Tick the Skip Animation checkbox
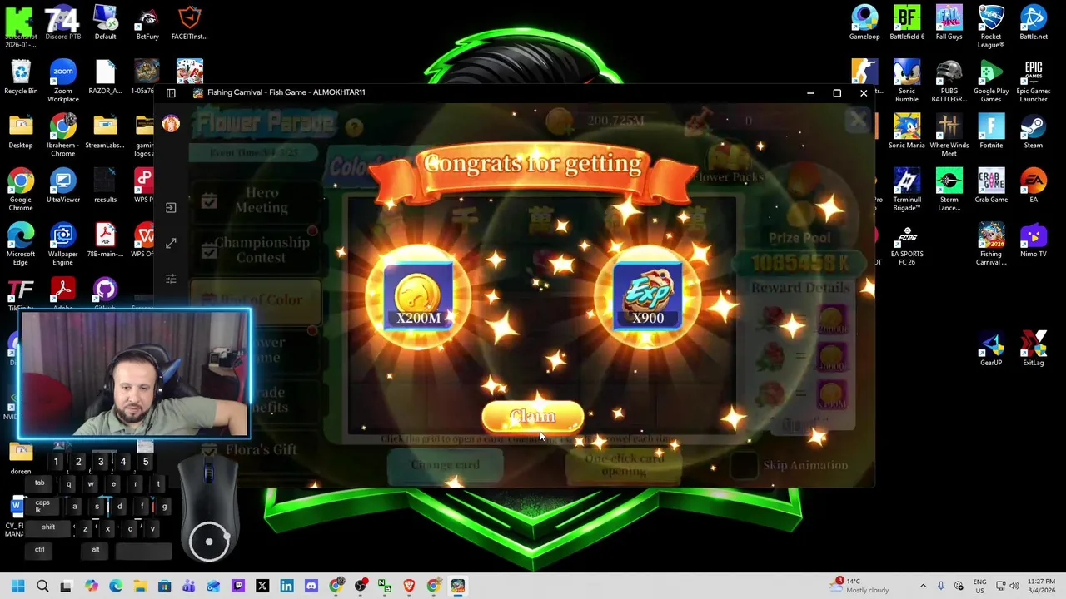This screenshot has height=599, width=1066. pos(744,465)
